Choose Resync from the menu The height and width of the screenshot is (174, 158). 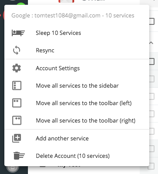(77, 50)
